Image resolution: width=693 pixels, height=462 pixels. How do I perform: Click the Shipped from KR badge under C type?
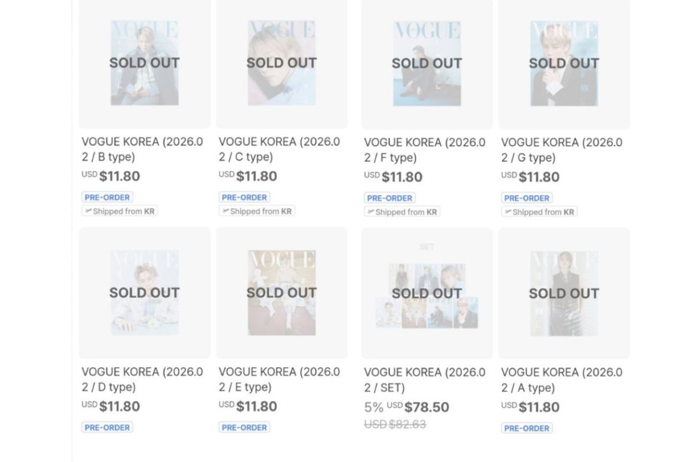pos(256,211)
